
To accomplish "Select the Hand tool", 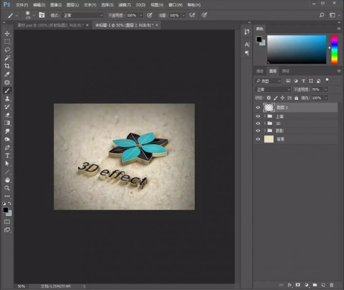I will coord(7,180).
